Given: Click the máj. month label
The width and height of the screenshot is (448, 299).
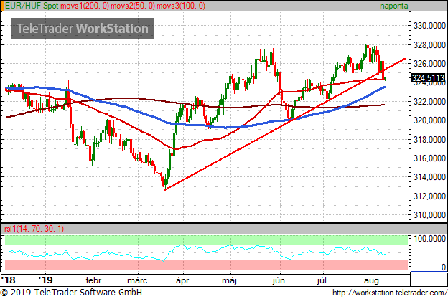Looking at the screenshot, I should pos(230,280).
